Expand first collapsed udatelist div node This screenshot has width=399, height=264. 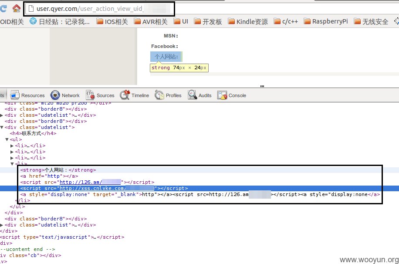[x=2, y=115]
